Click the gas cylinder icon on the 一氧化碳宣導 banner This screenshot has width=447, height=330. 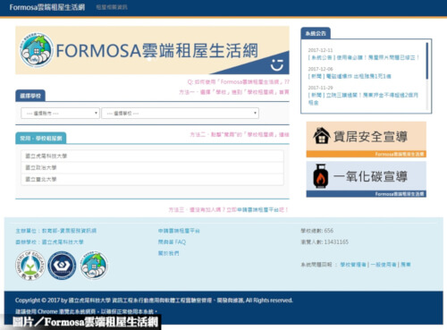pos(321,176)
